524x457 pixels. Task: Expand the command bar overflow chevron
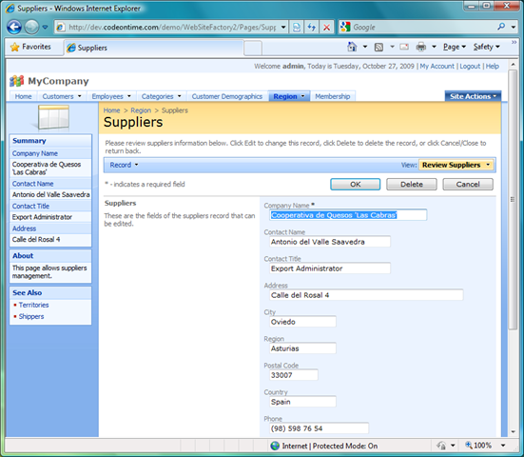[514, 43]
